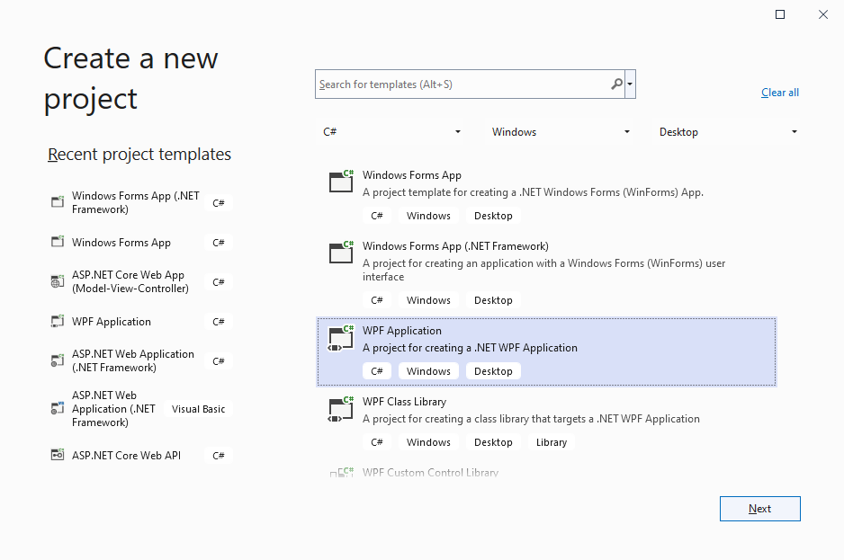Maximize the dialog window

pyautogui.click(x=780, y=14)
